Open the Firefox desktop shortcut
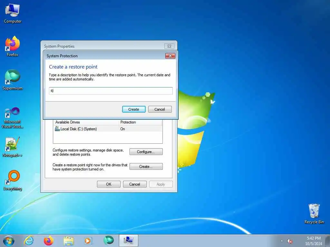The width and height of the screenshot is (330, 247). 13,46
